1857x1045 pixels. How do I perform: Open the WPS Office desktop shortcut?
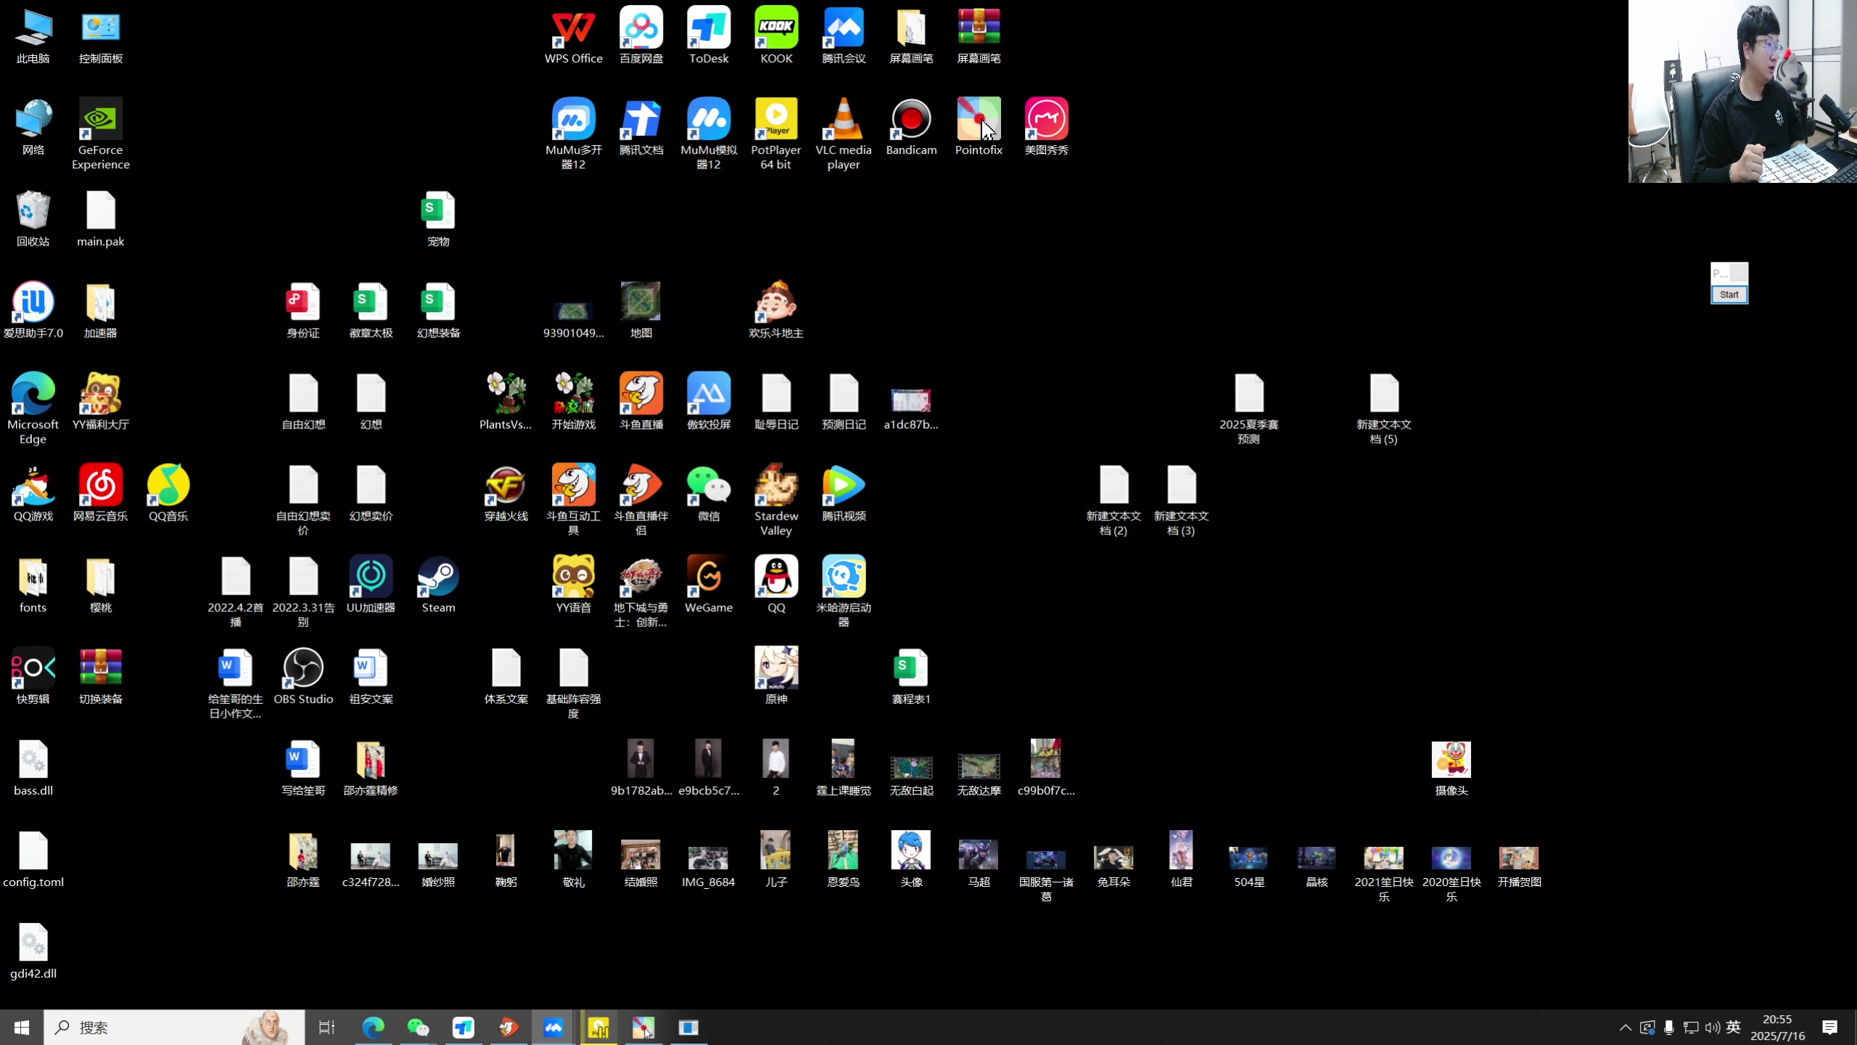[x=573, y=36]
